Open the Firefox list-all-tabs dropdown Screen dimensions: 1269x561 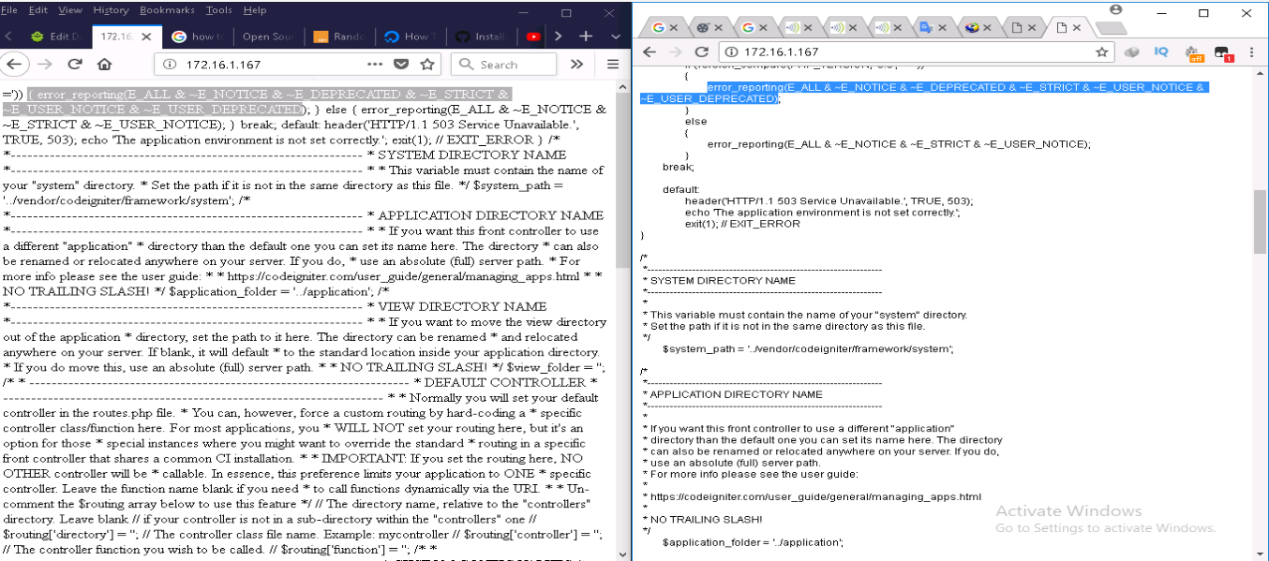(614, 37)
